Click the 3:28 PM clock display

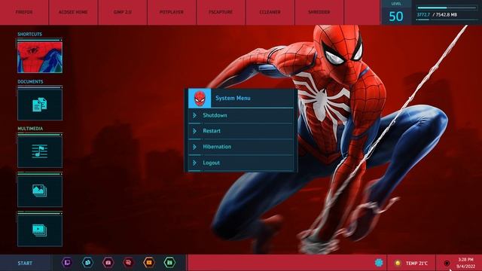[465, 260]
